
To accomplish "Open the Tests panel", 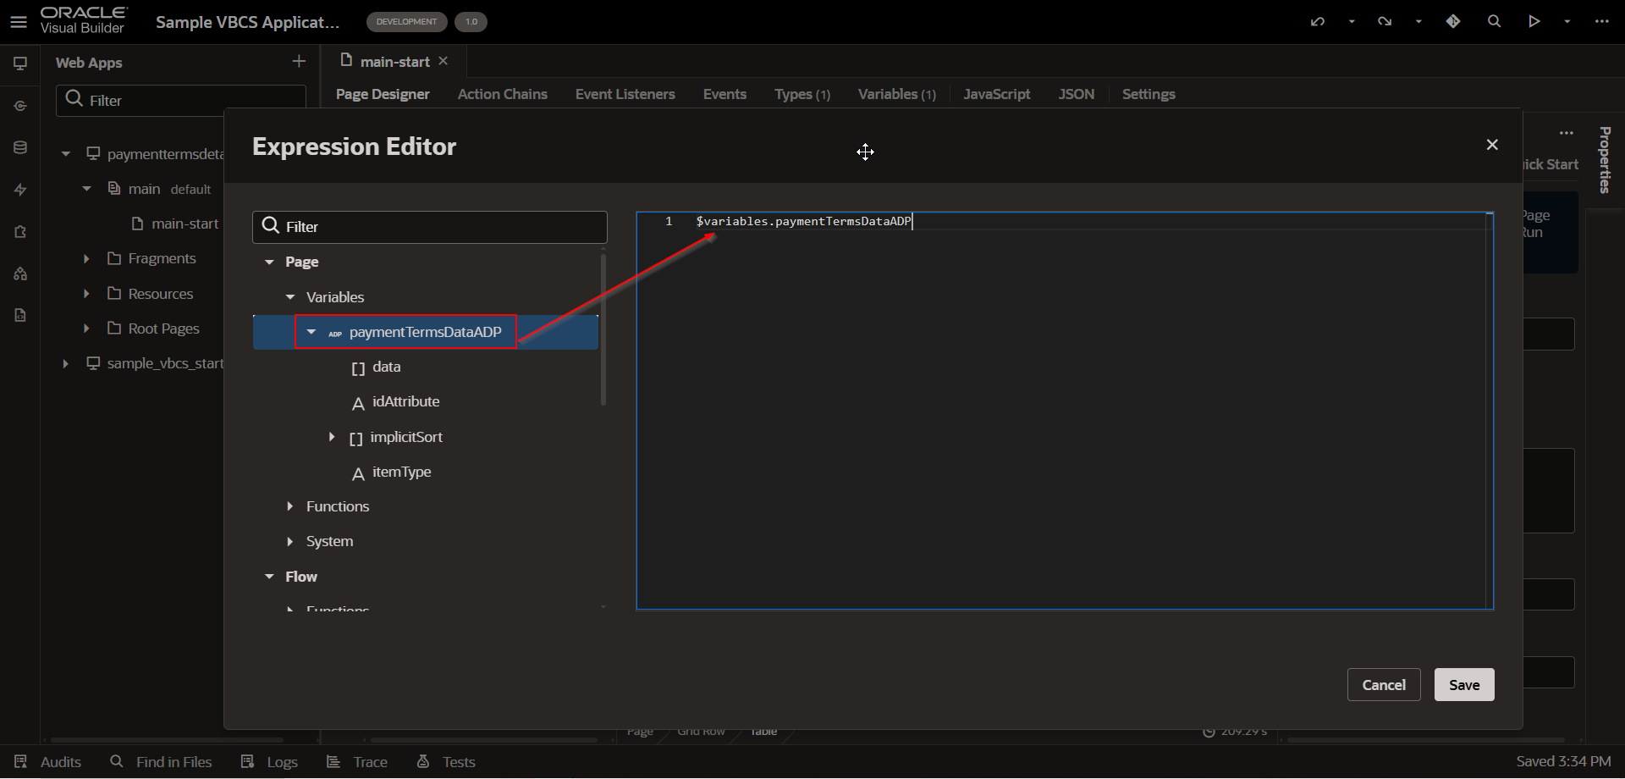I will click(446, 762).
